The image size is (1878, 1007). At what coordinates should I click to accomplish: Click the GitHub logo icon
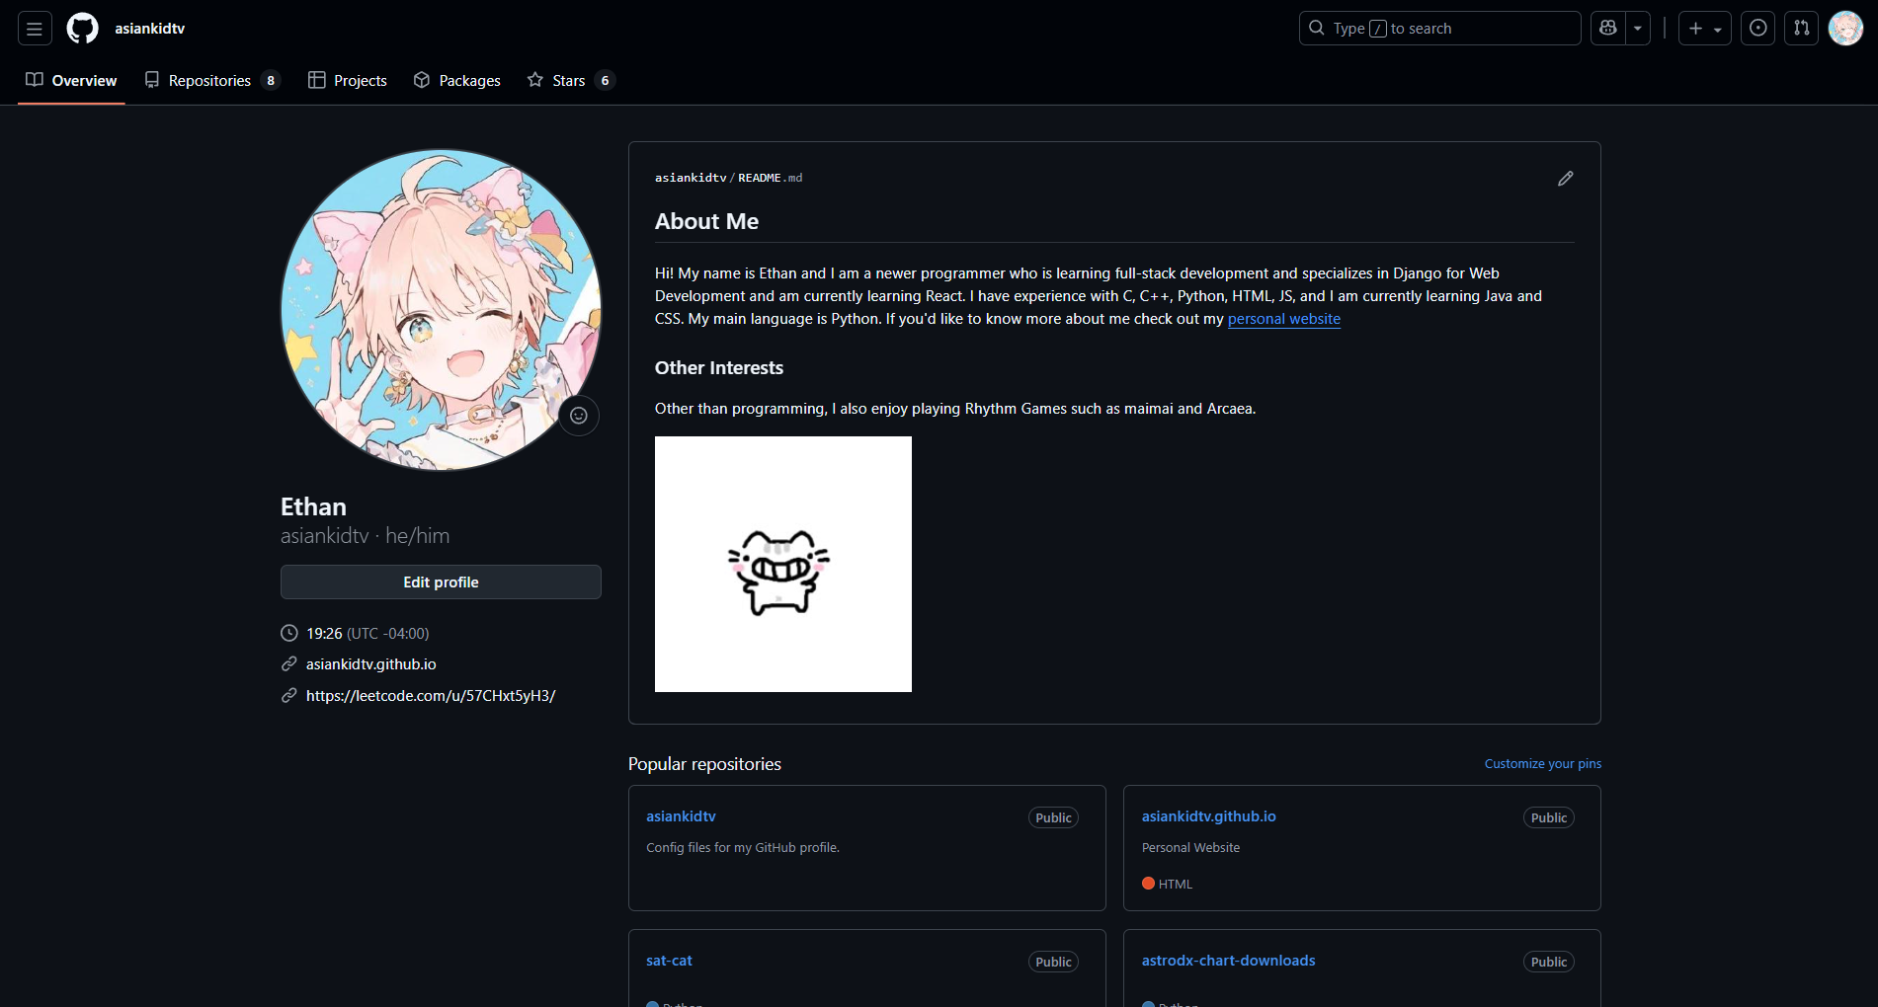[x=83, y=29]
